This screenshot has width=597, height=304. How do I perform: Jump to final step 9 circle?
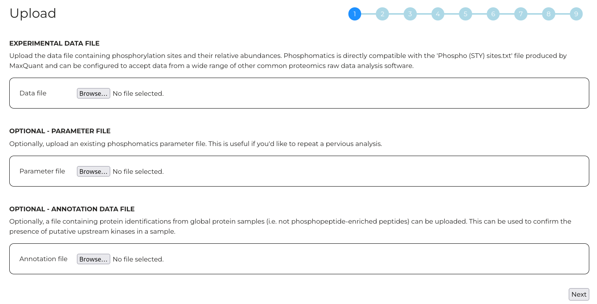[576, 14]
